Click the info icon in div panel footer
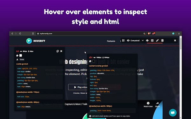 point(90,116)
